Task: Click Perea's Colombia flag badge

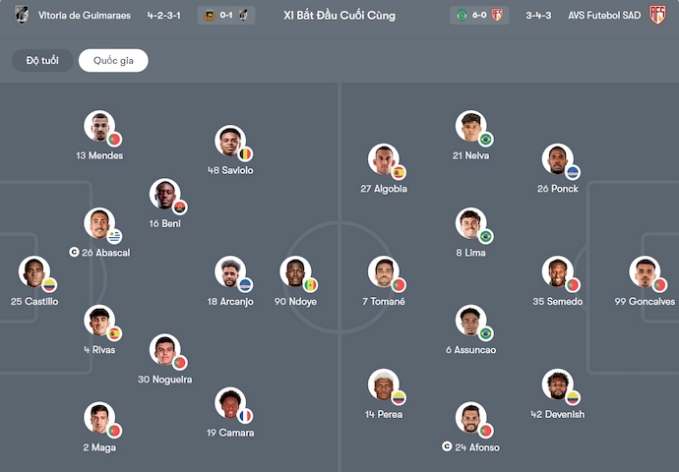Action: (399, 398)
